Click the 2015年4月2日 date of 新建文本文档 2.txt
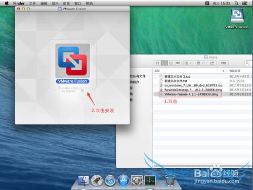The image size is (253, 190). click(240, 76)
